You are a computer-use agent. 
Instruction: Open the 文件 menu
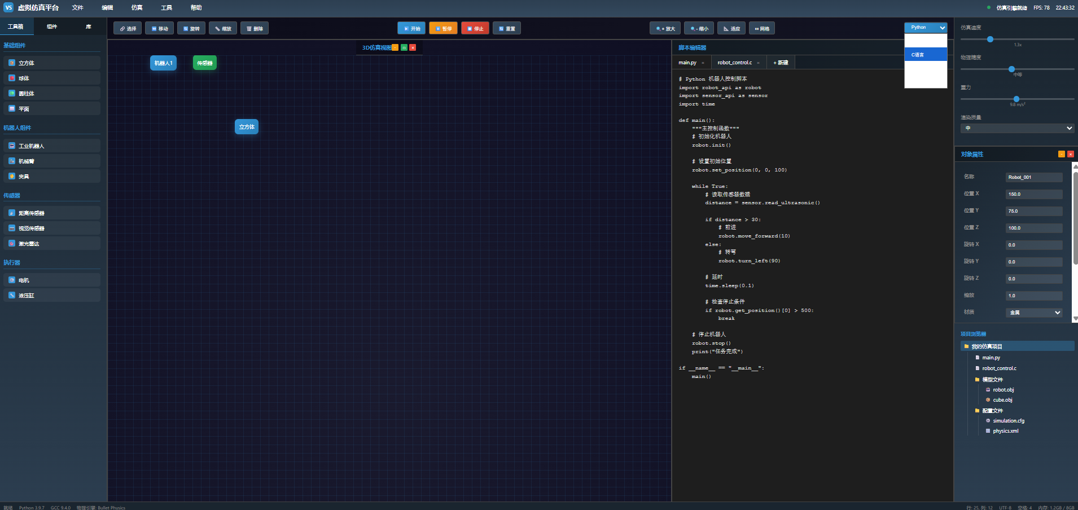(x=78, y=8)
